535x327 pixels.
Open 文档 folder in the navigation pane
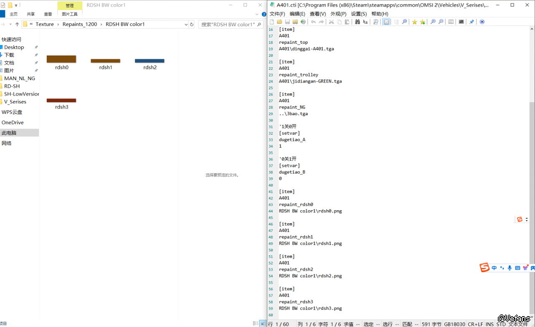(x=9, y=63)
